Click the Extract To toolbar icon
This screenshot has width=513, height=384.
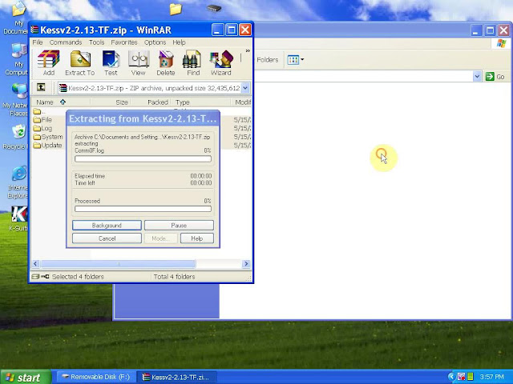point(80,63)
